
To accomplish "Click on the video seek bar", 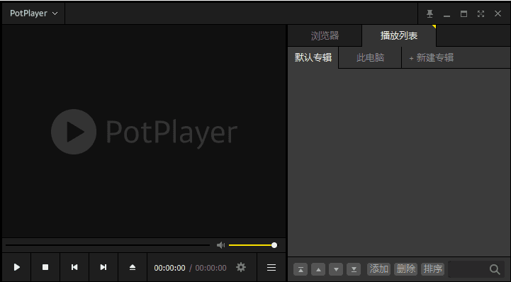I will tap(108, 245).
